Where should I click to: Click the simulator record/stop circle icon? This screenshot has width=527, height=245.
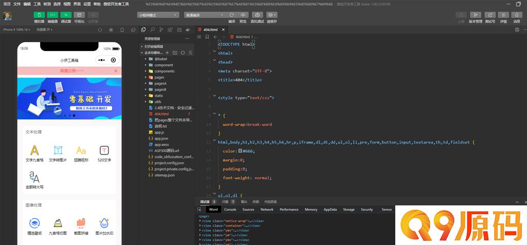[111, 29]
